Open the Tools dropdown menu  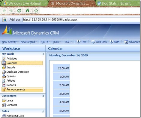(x=57, y=42)
